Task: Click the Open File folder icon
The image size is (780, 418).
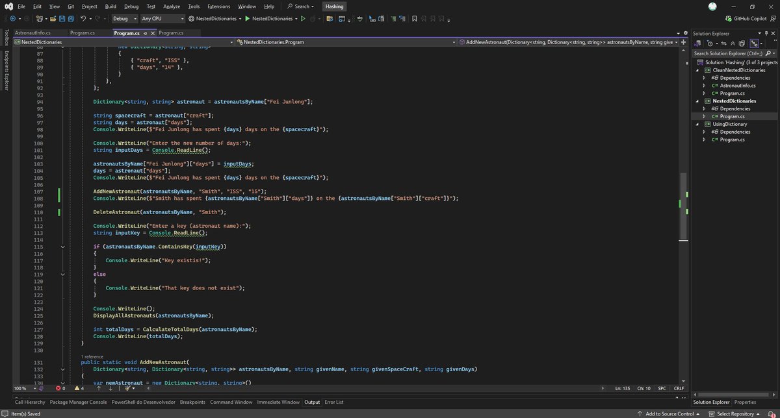Action: coord(54,19)
